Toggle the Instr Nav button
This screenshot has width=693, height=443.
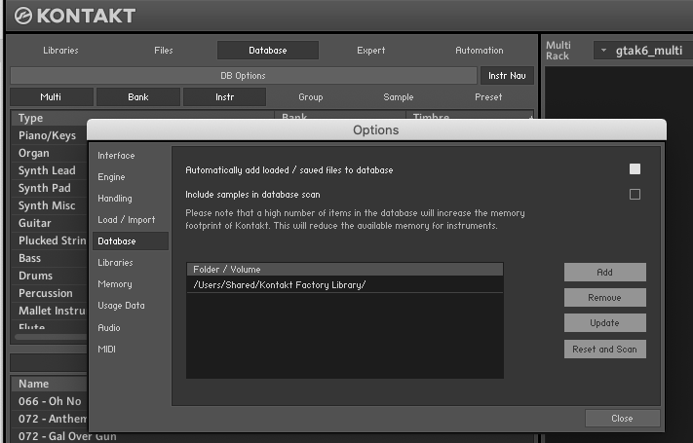pyautogui.click(x=506, y=75)
